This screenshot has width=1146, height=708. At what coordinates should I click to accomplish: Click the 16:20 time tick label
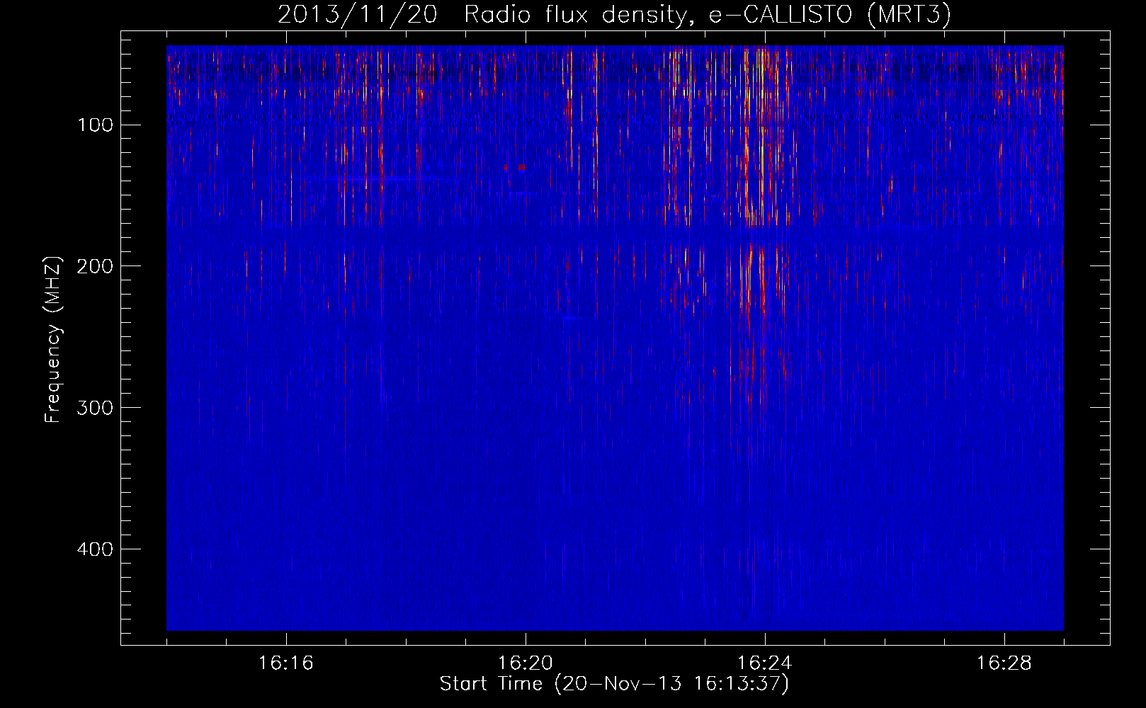(x=526, y=663)
